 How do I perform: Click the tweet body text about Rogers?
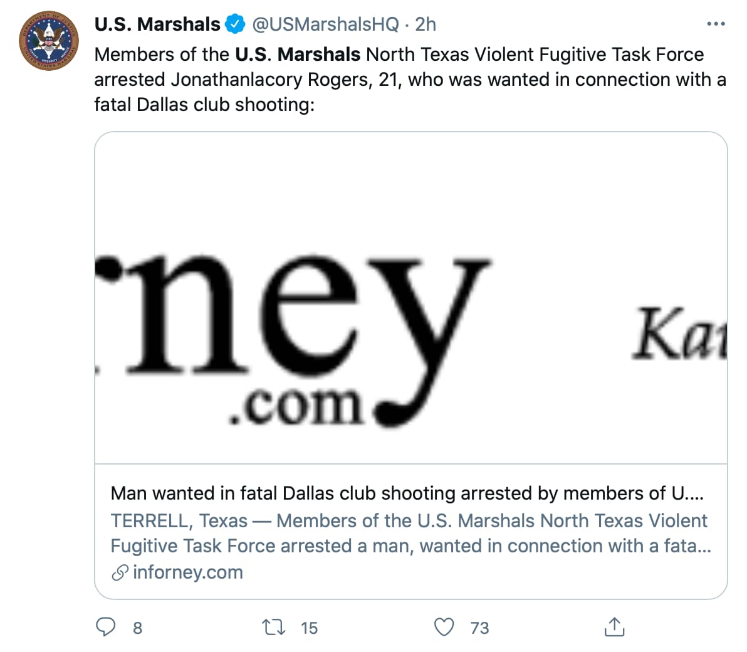click(x=410, y=80)
